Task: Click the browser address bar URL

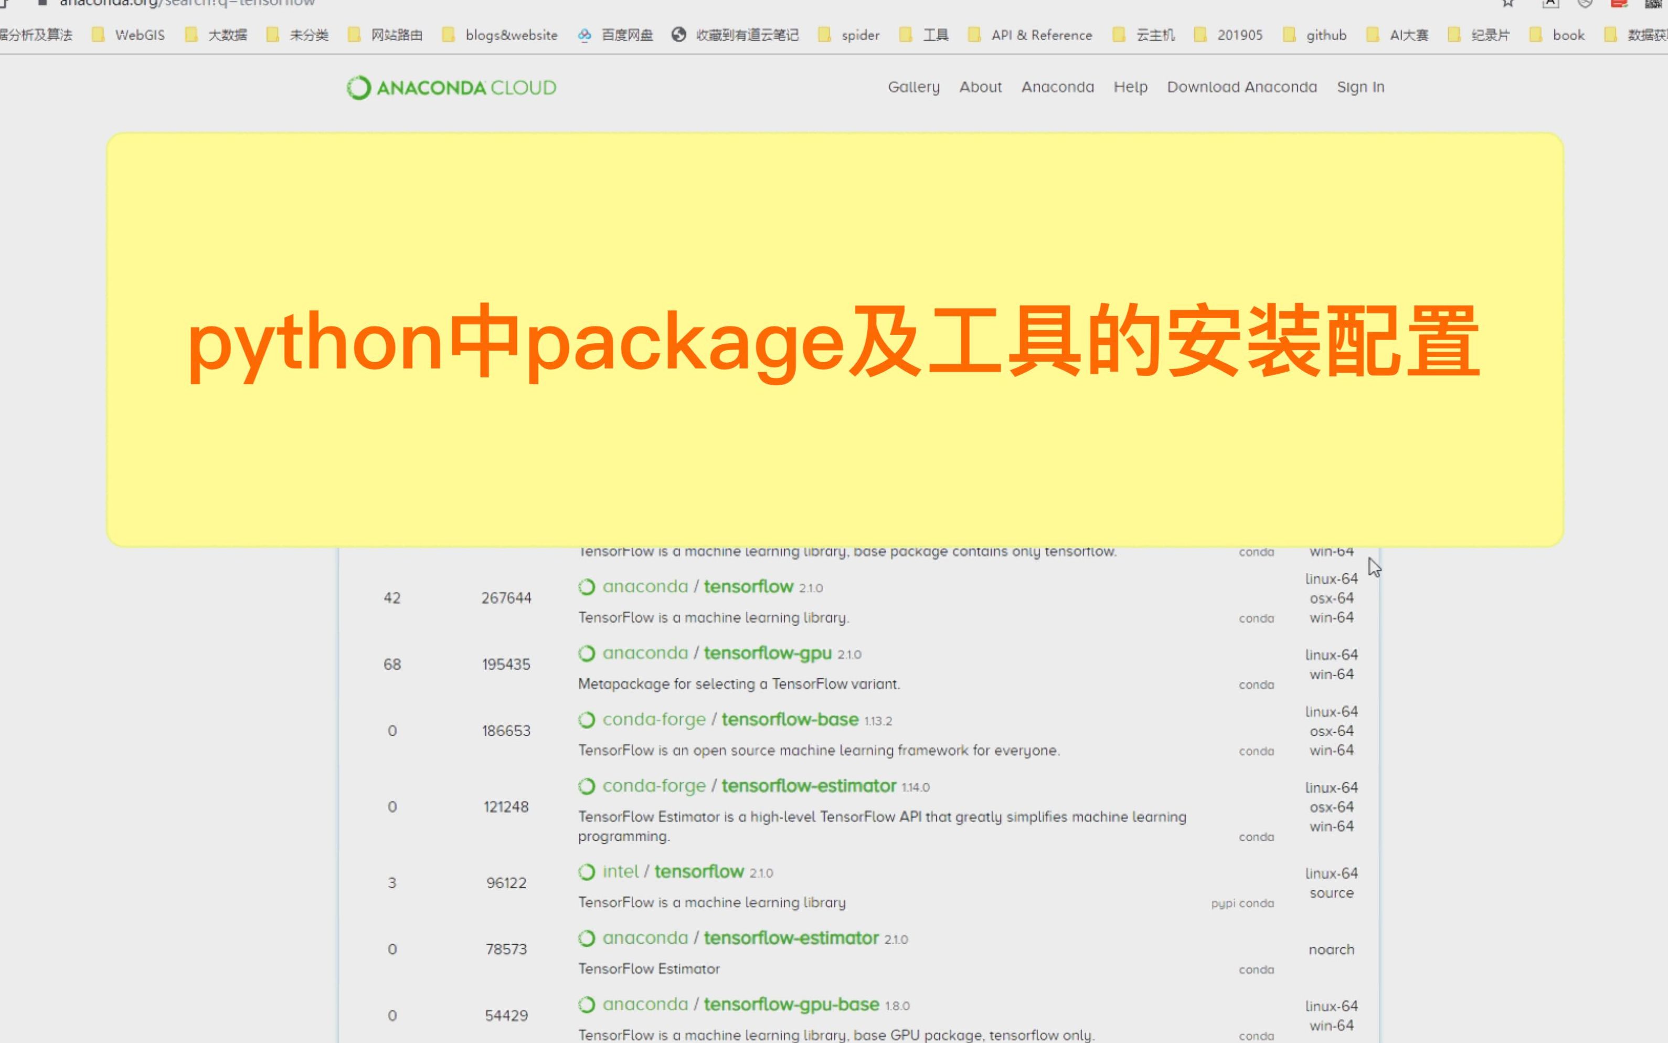Action: click(x=186, y=3)
